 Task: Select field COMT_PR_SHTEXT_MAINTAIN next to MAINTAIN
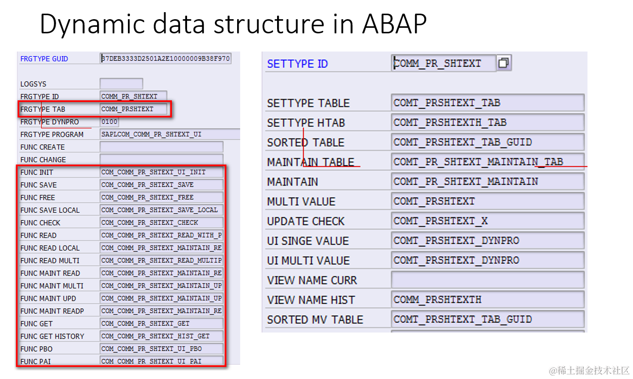(x=487, y=181)
